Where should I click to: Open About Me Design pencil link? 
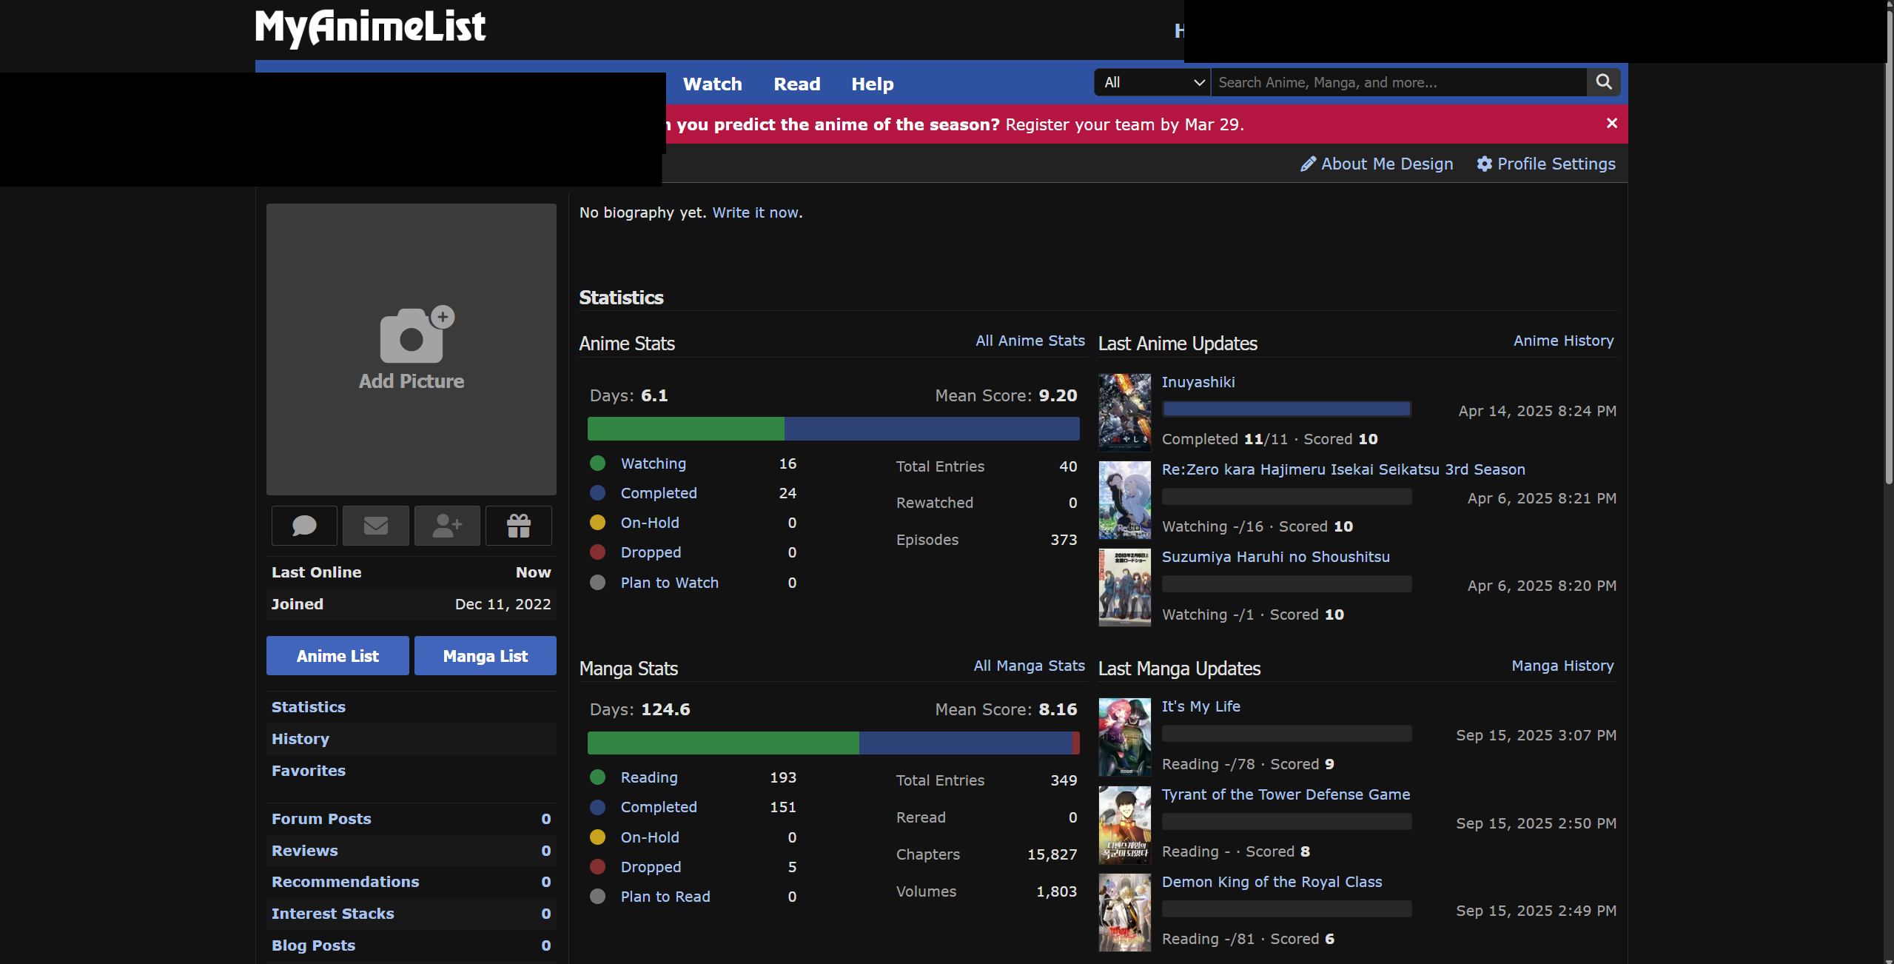(1377, 164)
